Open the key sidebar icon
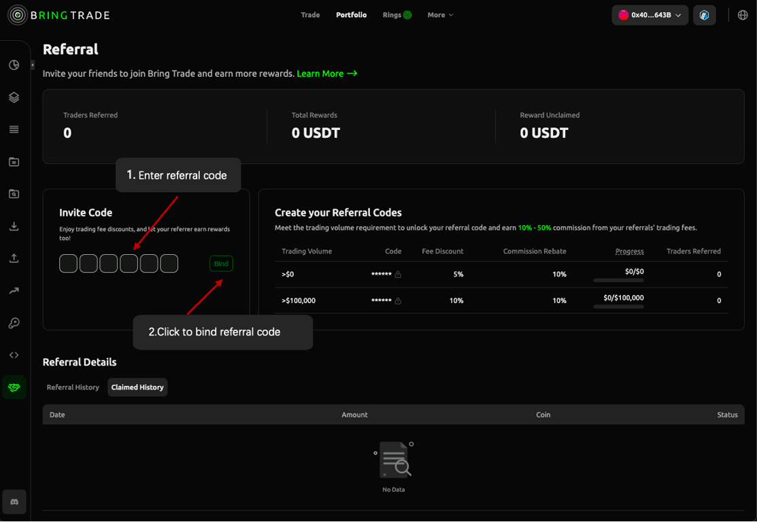This screenshot has width=757, height=522. 14,323
